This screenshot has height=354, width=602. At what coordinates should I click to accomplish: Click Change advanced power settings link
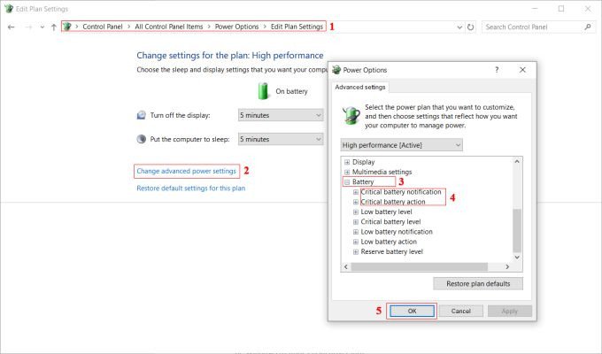coord(186,171)
